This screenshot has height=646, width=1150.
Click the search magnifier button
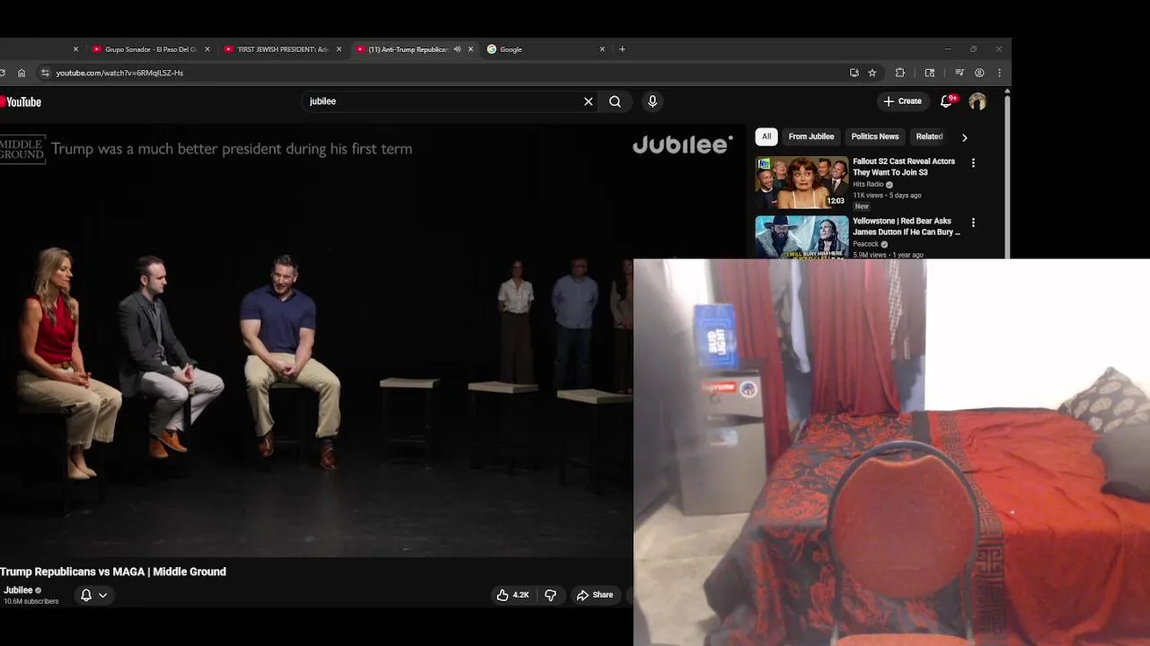tap(615, 101)
